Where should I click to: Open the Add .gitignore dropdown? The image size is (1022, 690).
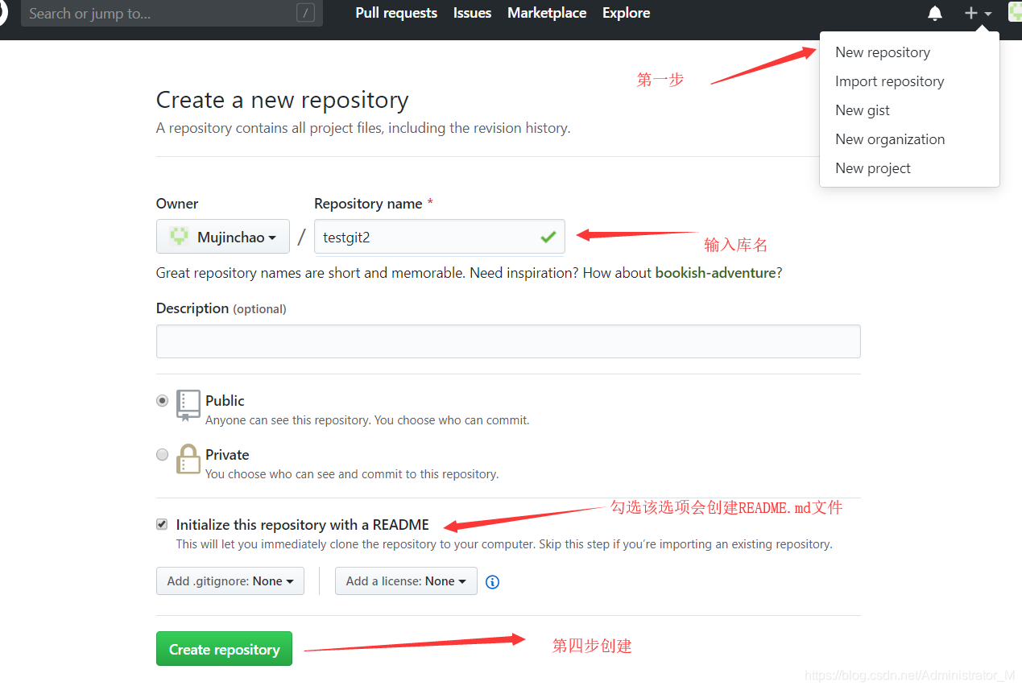pyautogui.click(x=230, y=581)
